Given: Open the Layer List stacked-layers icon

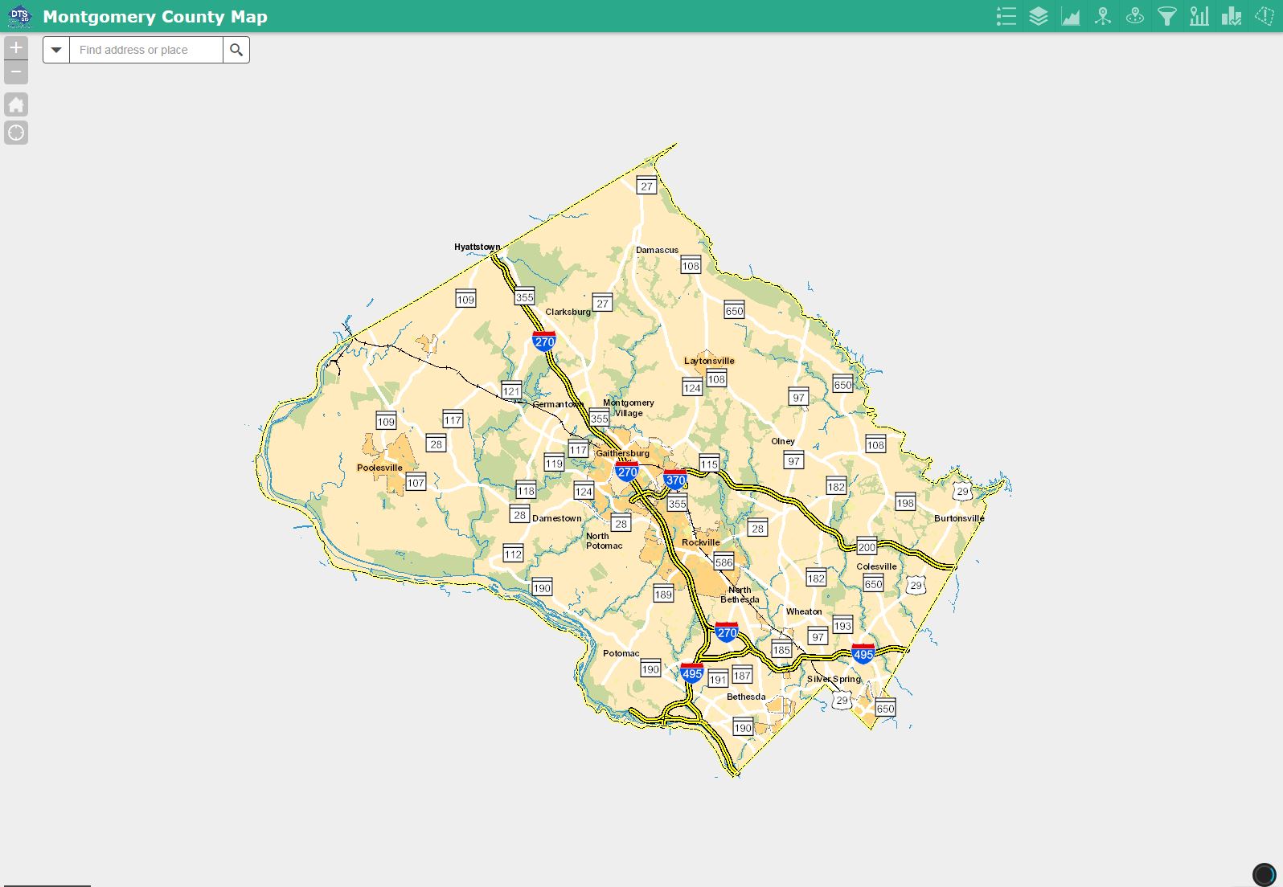Looking at the screenshot, I should [1038, 16].
